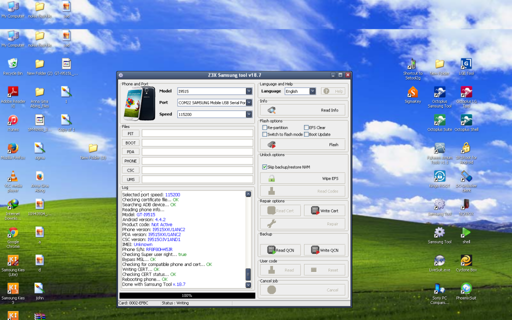The width and height of the screenshot is (512, 320).
Task: Click the BOOT file select button
Action: point(130,142)
